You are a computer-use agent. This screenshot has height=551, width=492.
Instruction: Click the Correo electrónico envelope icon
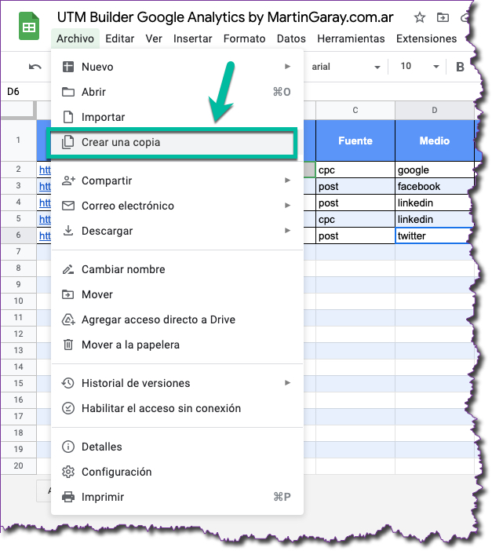tap(68, 206)
